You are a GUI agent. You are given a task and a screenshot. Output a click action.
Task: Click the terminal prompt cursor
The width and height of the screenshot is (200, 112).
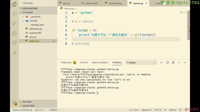[x=97, y=93]
